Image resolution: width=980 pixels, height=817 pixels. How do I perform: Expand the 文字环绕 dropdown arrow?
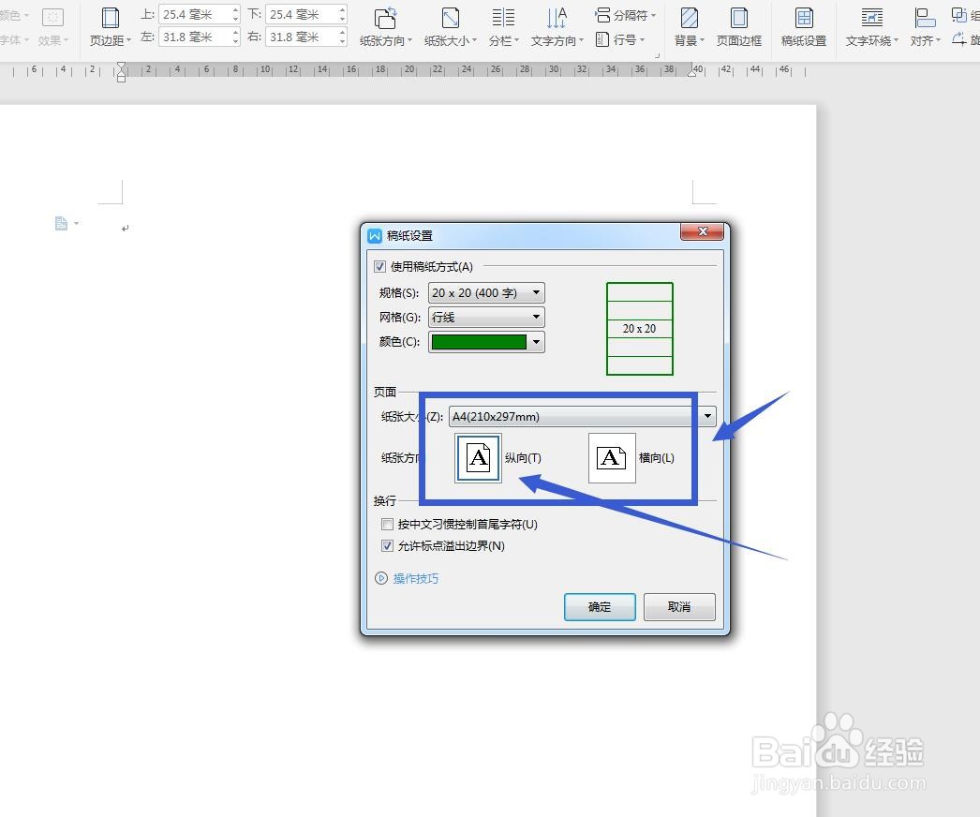(x=897, y=40)
